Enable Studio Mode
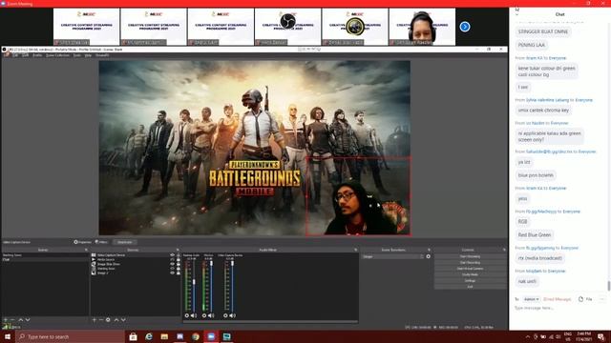This screenshot has height=343, width=611. [470, 274]
